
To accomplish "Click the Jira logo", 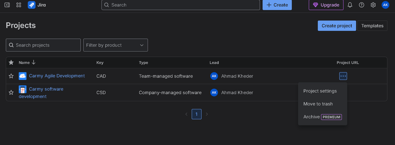I will pyautogui.click(x=37, y=5).
